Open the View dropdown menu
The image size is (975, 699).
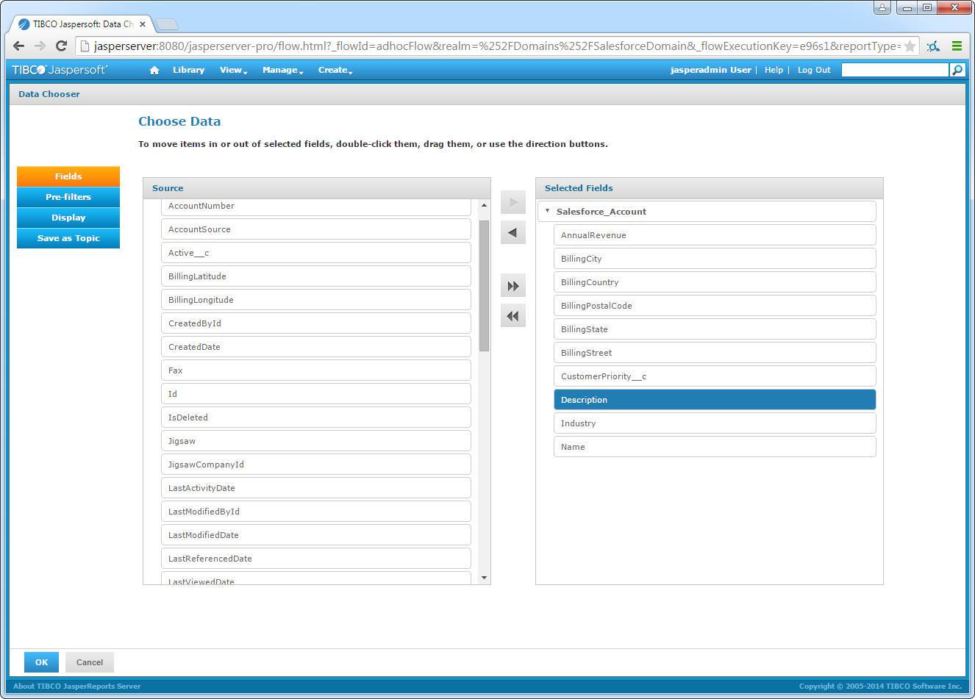click(x=233, y=71)
